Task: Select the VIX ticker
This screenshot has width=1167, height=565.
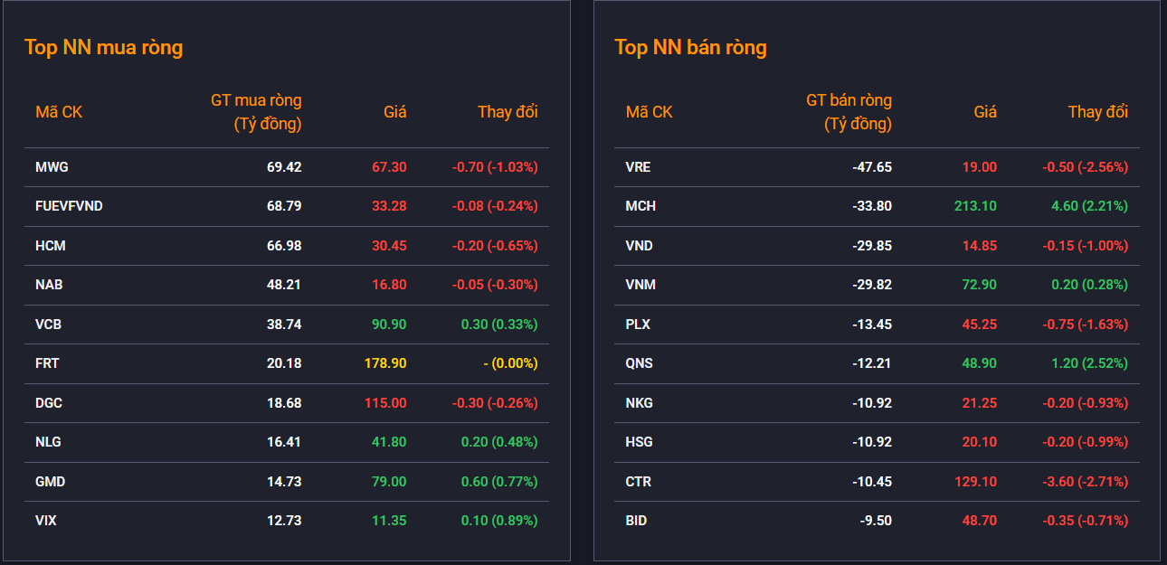Action: click(x=46, y=521)
